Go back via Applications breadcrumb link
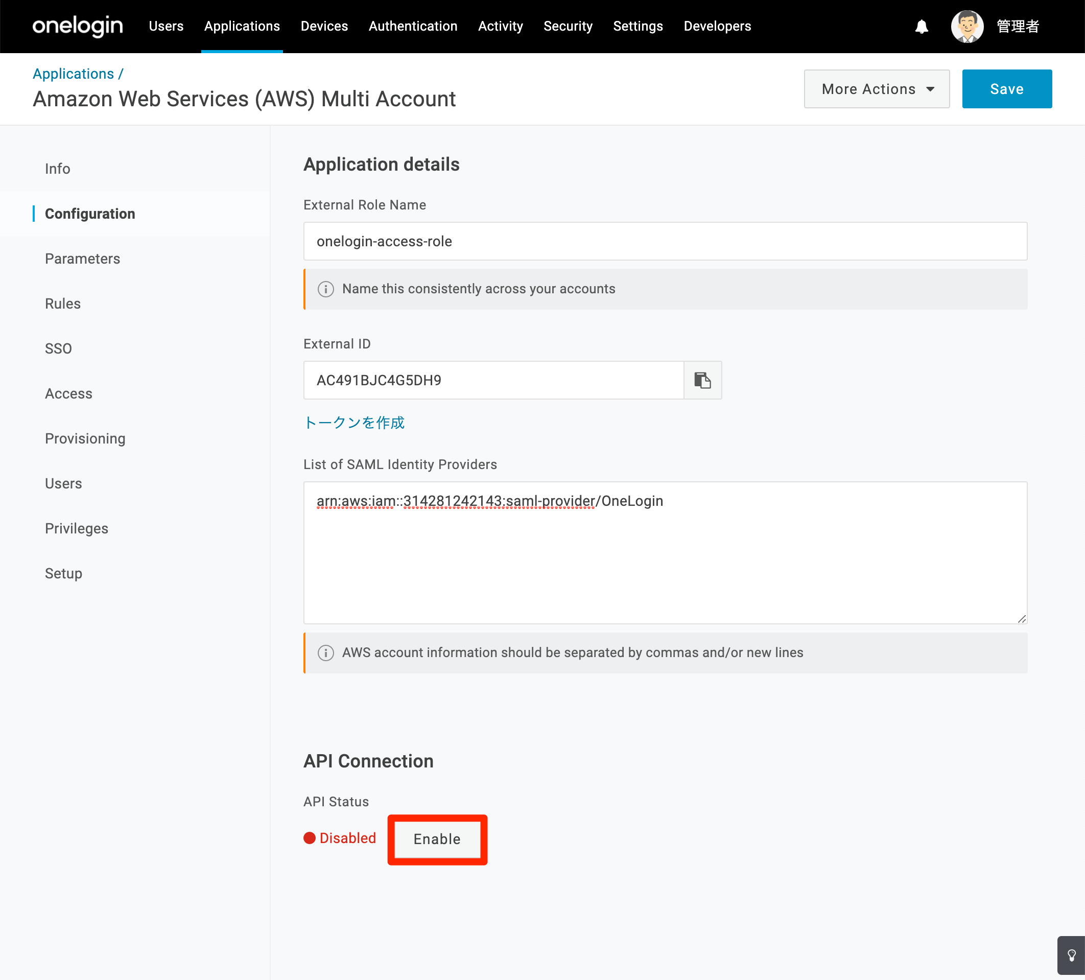 pyautogui.click(x=73, y=74)
